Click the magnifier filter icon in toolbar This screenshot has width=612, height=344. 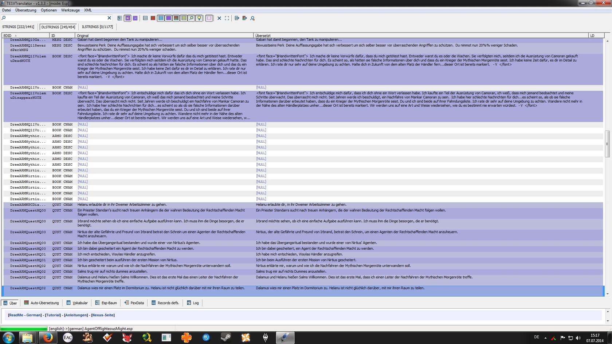pyautogui.click(x=191, y=18)
